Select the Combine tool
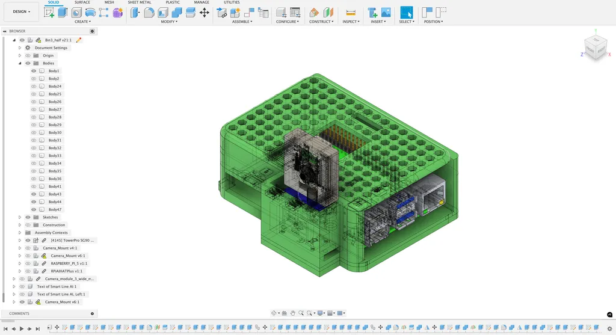This screenshot has width=616, height=335. [177, 13]
